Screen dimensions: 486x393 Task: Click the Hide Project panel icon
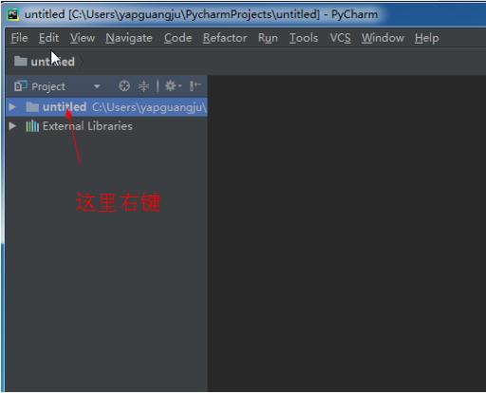click(195, 85)
